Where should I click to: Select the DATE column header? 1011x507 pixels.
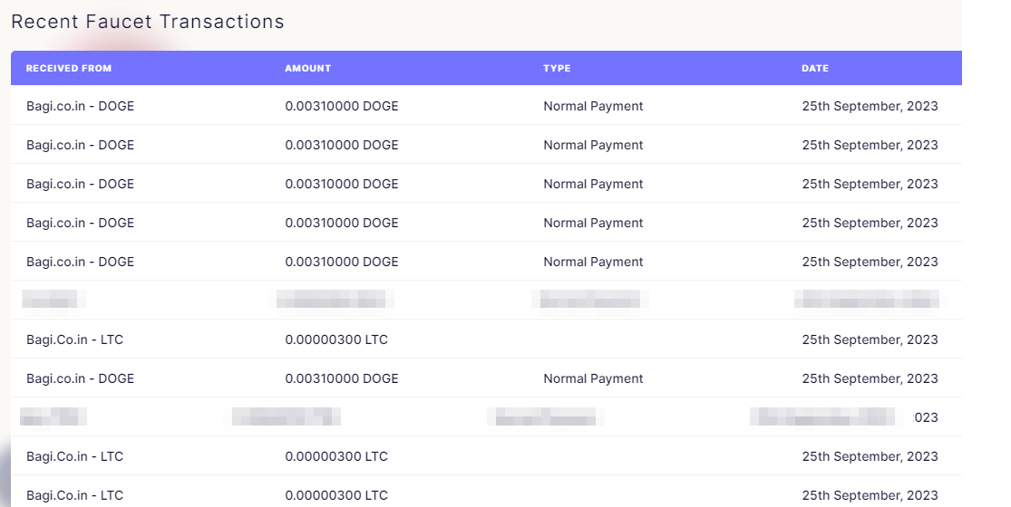click(x=815, y=68)
